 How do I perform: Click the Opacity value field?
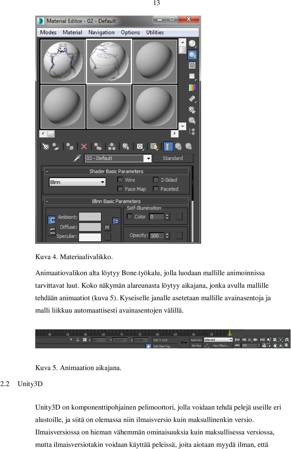tap(157, 235)
